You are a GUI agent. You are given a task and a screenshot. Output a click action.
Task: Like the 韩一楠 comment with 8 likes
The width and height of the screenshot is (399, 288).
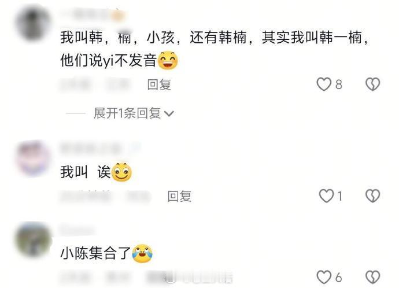324,84
